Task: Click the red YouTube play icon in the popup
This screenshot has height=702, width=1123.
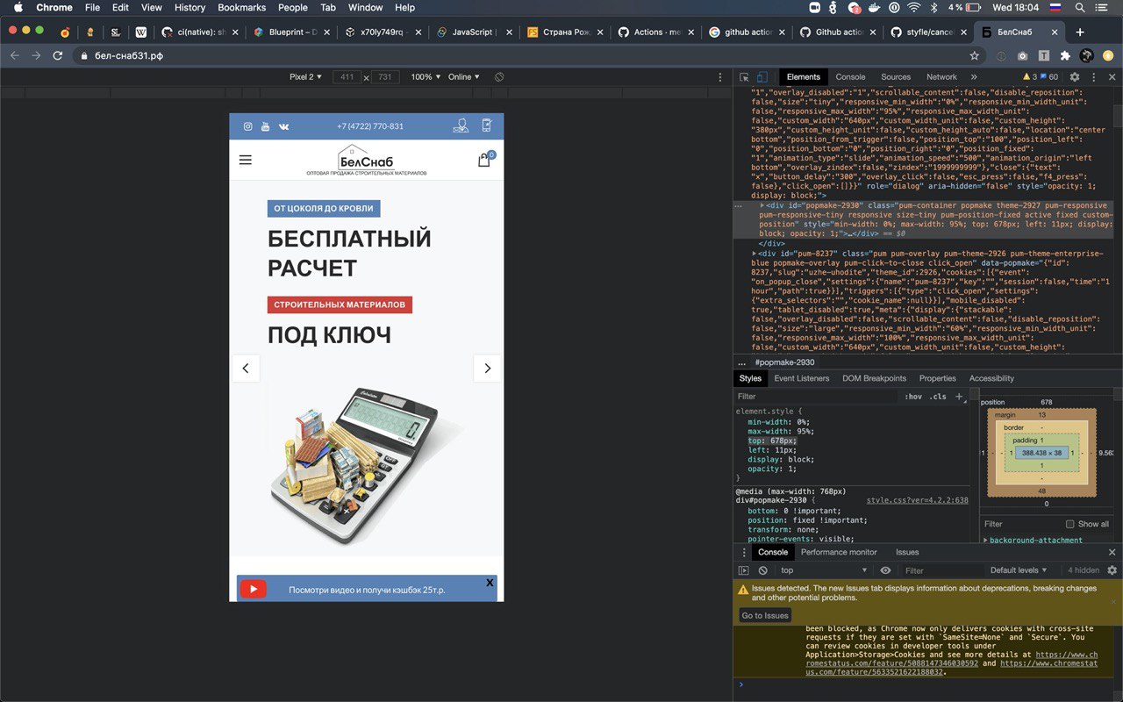Action: tap(254, 589)
